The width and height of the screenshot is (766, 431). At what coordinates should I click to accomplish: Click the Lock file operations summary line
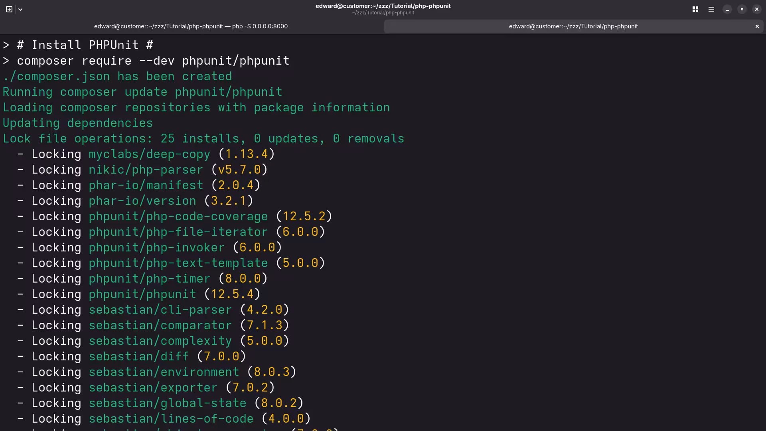(203, 138)
